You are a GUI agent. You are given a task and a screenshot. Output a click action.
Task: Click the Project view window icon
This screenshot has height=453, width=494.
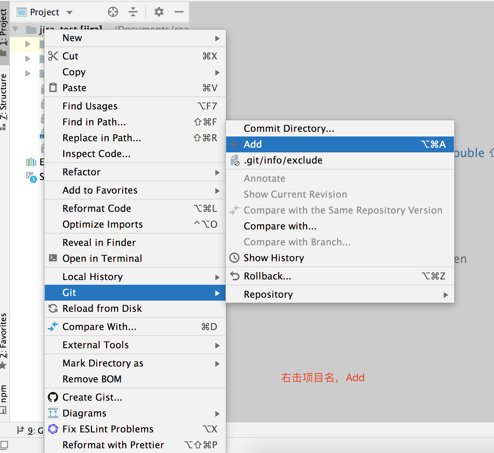tap(22, 12)
